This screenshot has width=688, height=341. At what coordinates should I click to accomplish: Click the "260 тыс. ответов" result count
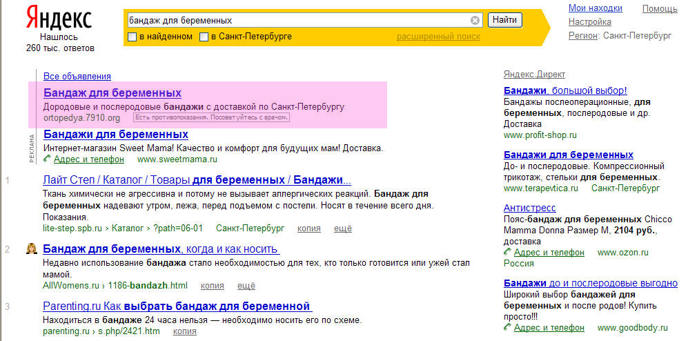pos(59,48)
